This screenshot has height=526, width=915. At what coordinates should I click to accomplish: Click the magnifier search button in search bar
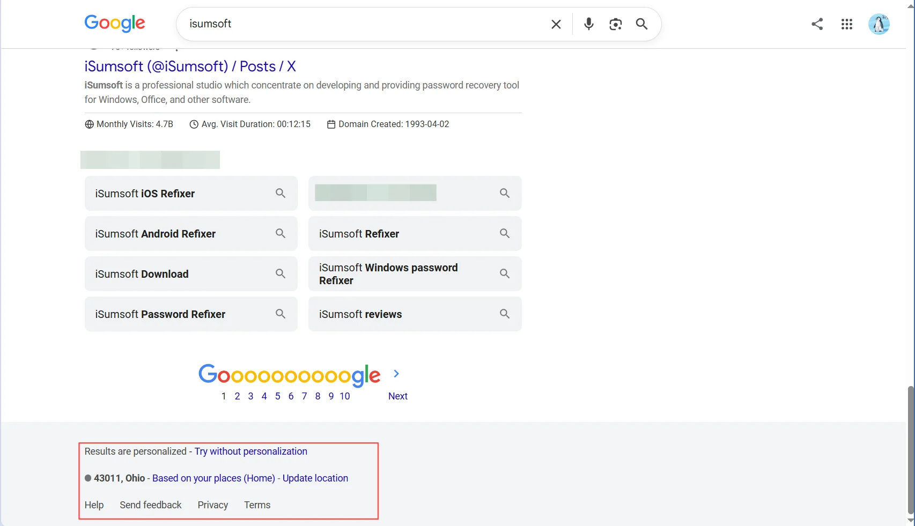tap(641, 24)
